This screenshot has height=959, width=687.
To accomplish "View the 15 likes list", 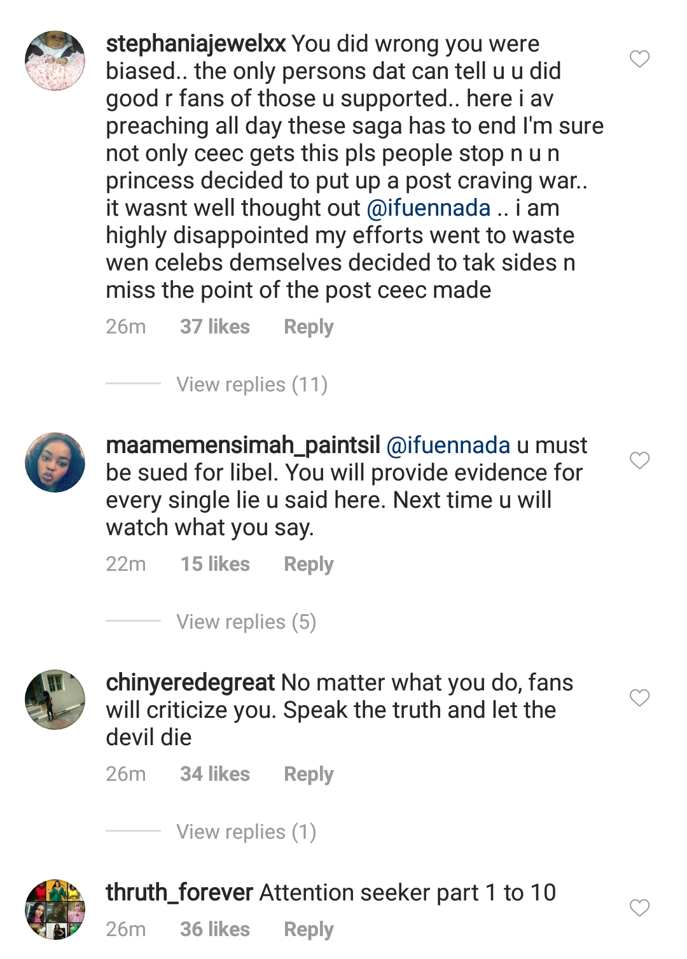I will tap(215, 564).
